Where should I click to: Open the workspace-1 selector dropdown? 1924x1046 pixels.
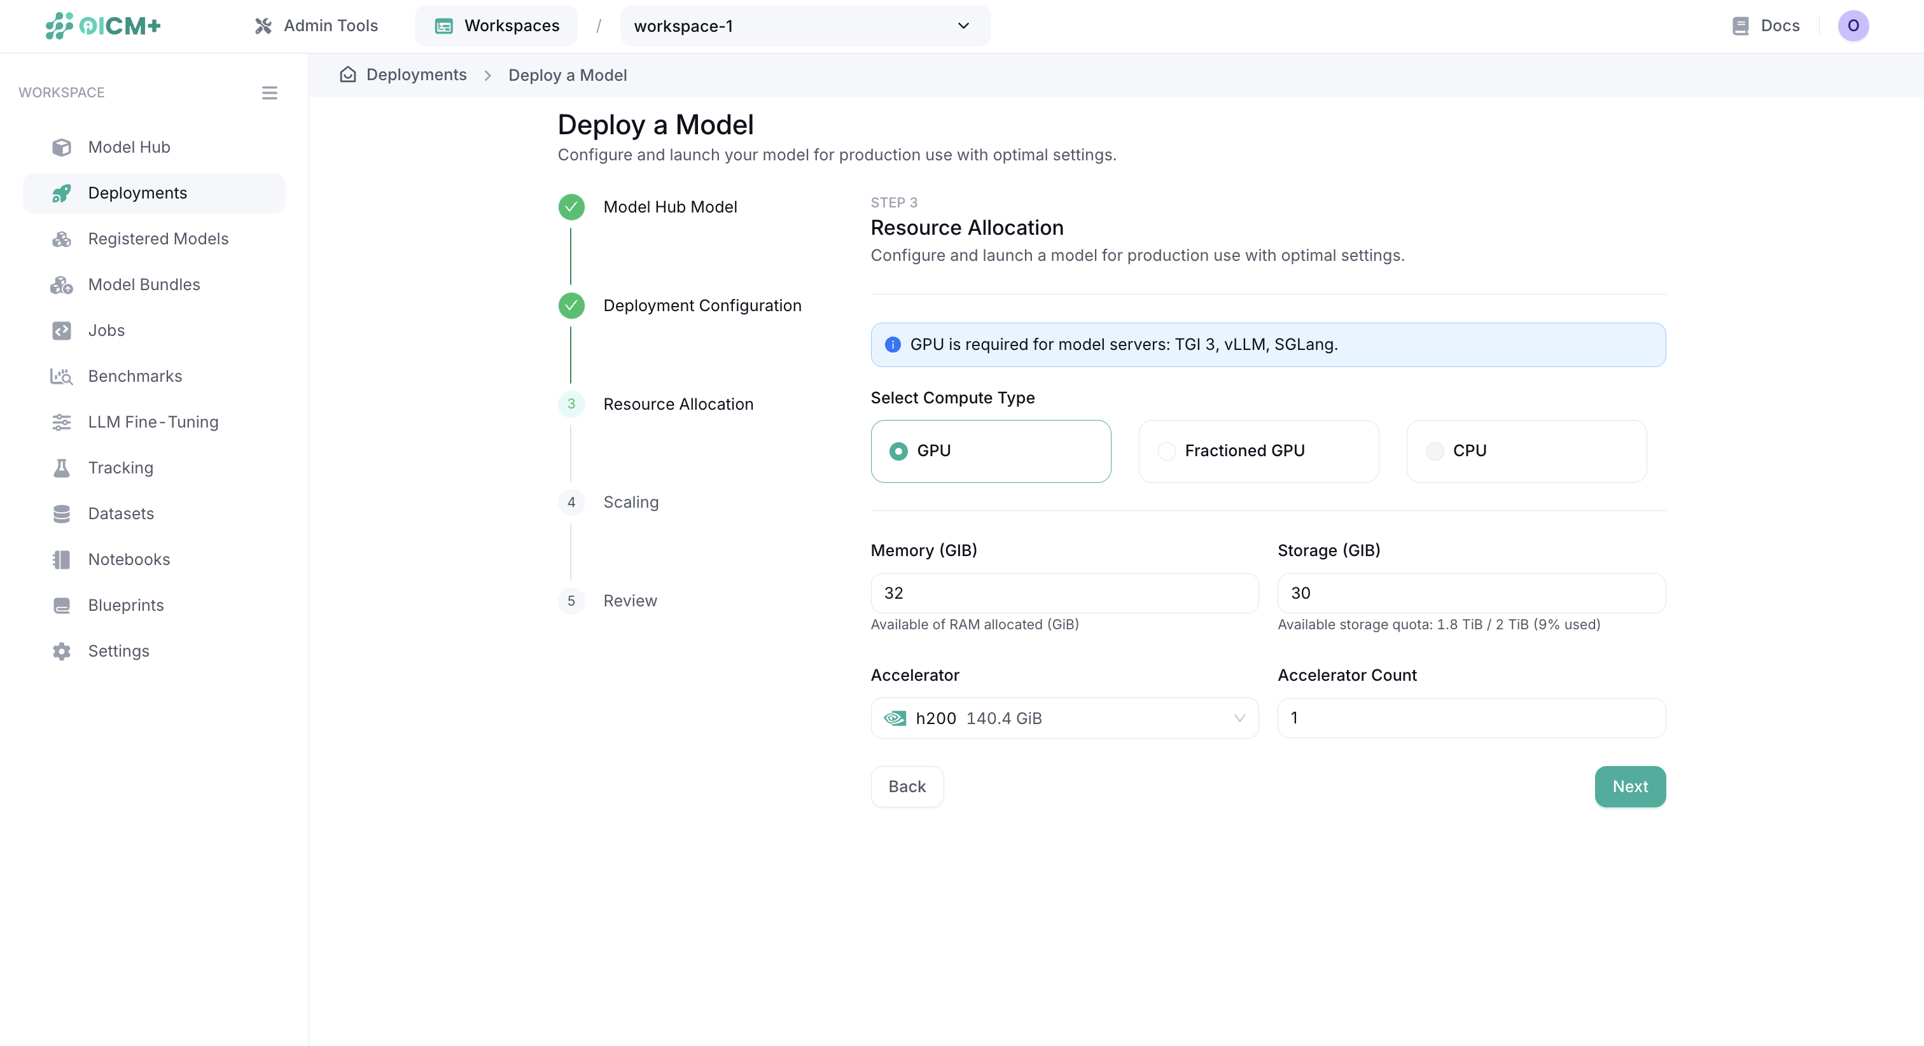(804, 26)
